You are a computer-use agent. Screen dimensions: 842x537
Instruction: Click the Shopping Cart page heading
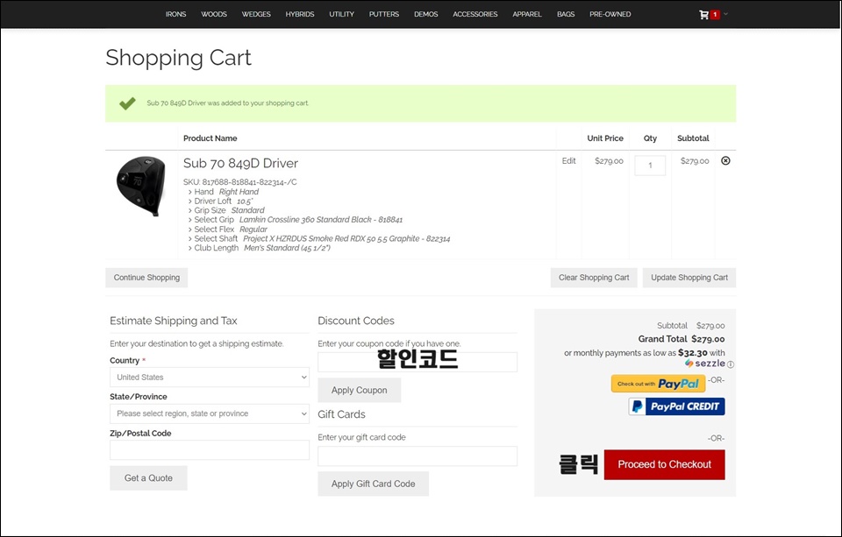178,58
